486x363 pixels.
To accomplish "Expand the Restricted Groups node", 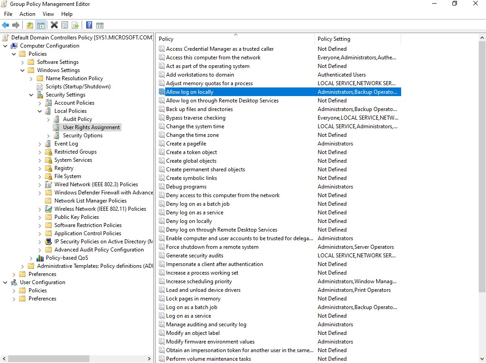I will (39, 152).
